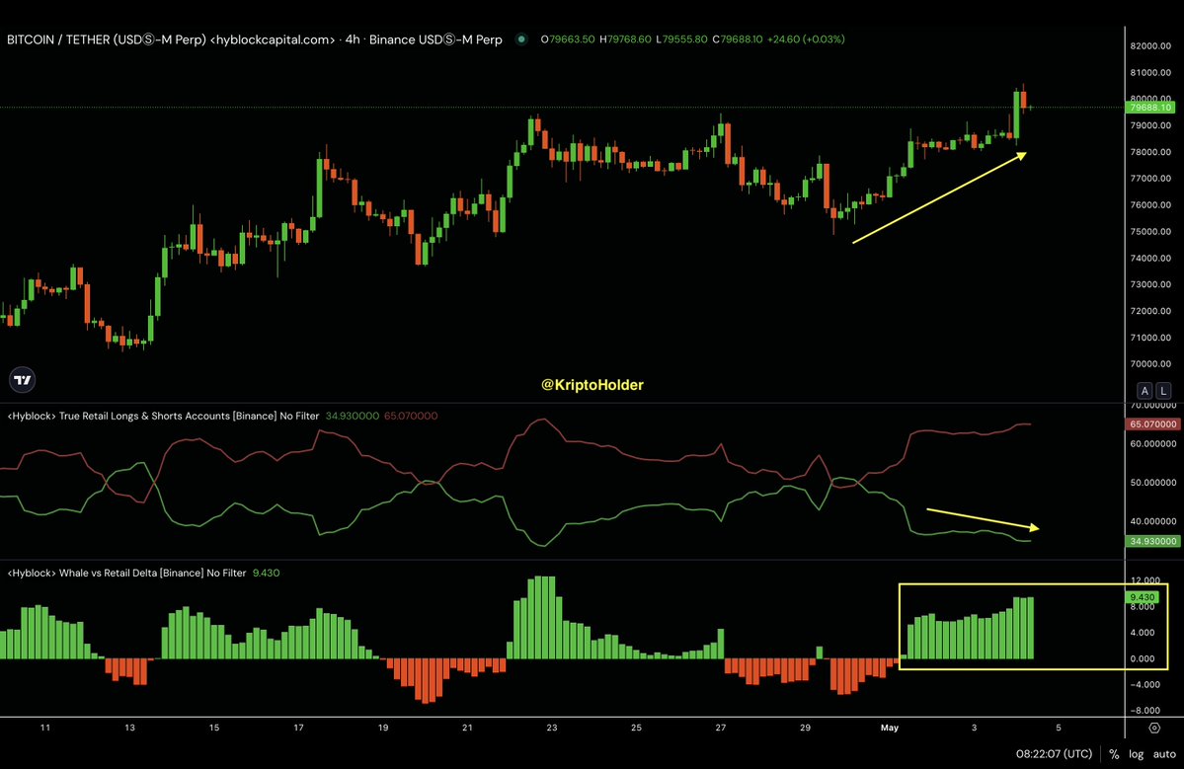1184x769 pixels.
Task: Click the green 34.930000 value label
Action: pos(1153,541)
